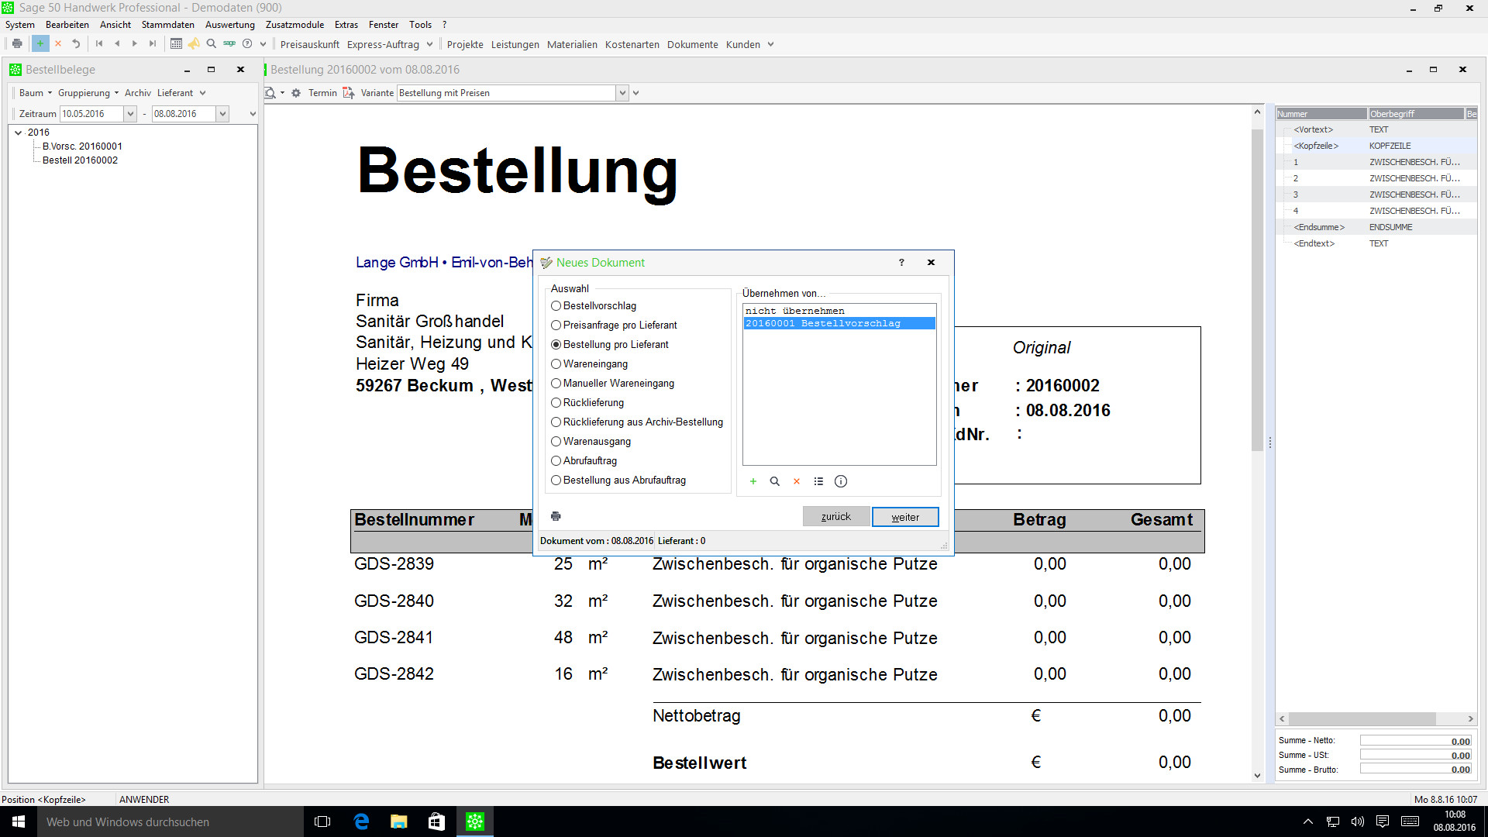Screen dimensions: 1488x837
Task: Open the Gruppierung dropdown
Action: [88, 93]
